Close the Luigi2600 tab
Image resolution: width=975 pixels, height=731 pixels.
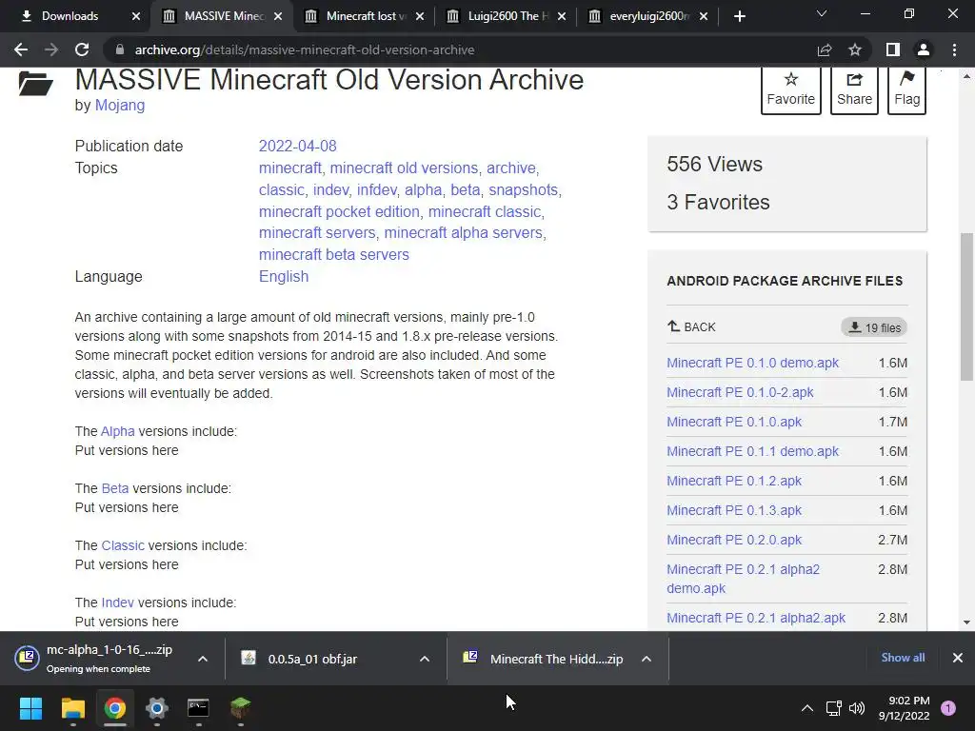[562, 16]
